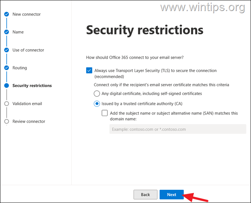Click the Use of connector checkmark icon
This screenshot has width=251, height=203.
pos(6,50)
